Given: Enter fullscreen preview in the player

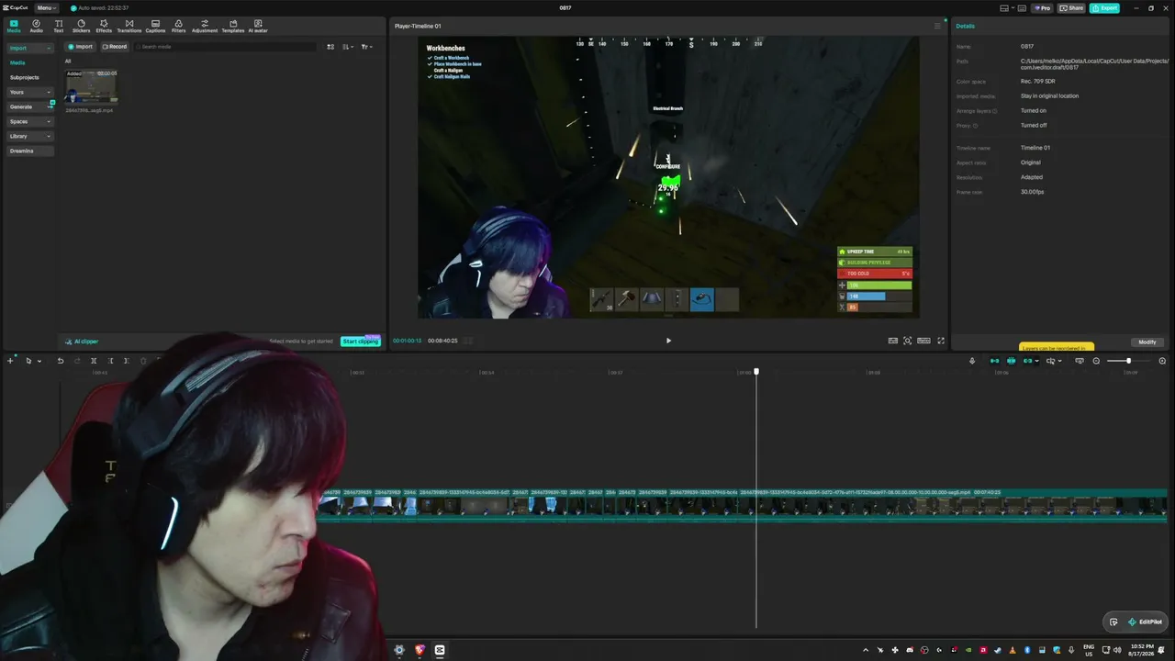Looking at the screenshot, I should (x=941, y=341).
